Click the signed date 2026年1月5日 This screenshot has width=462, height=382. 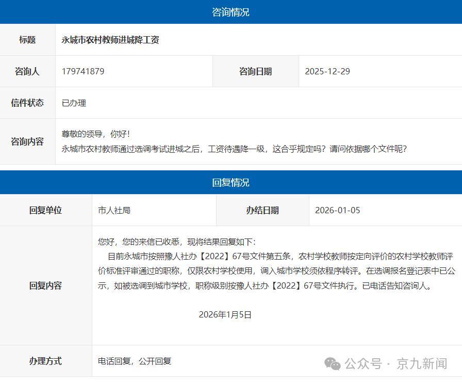225,314
